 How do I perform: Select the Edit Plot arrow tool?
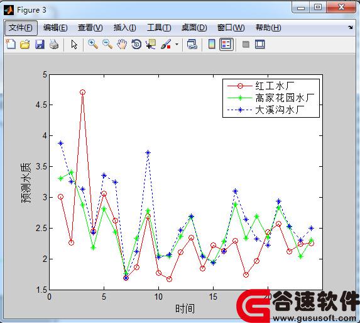click(x=74, y=45)
